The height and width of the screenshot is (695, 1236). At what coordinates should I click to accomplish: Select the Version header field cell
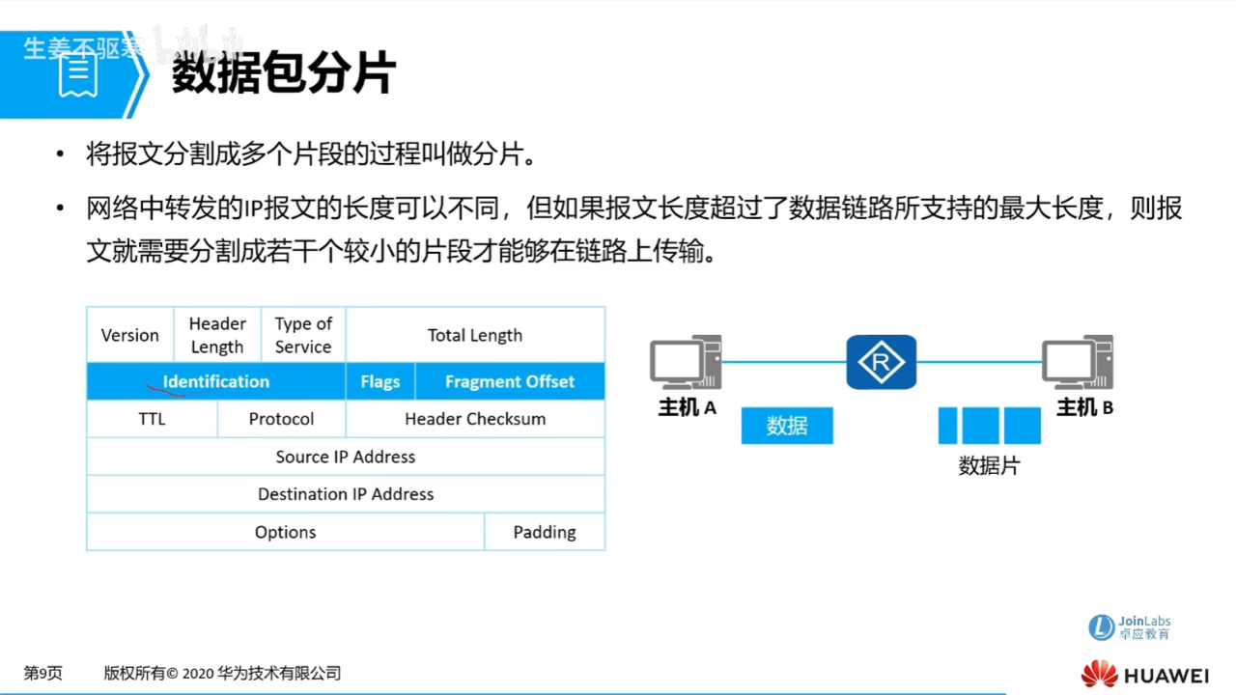(130, 335)
